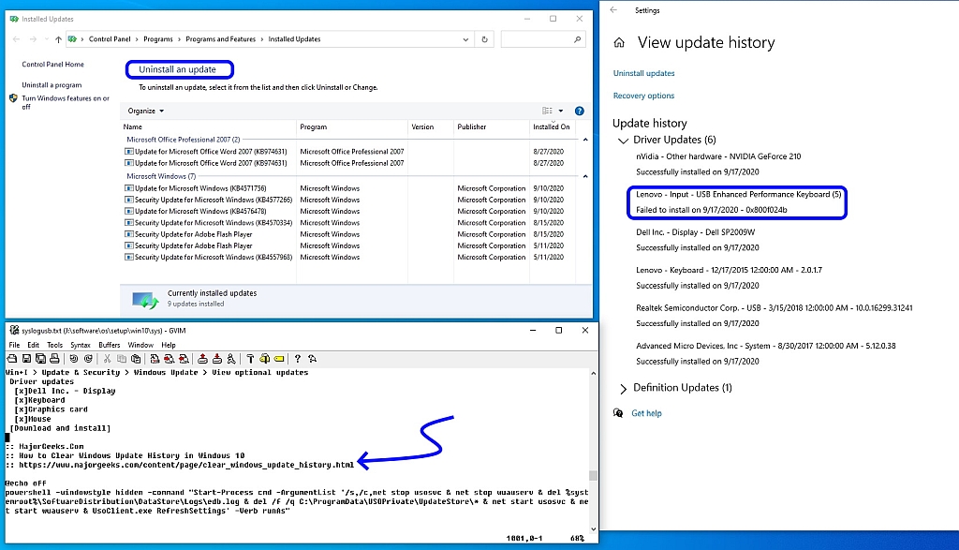Screen dimensions: 959x550
Task: Click the Find Previous icon in GVIM
Action: coord(183,359)
